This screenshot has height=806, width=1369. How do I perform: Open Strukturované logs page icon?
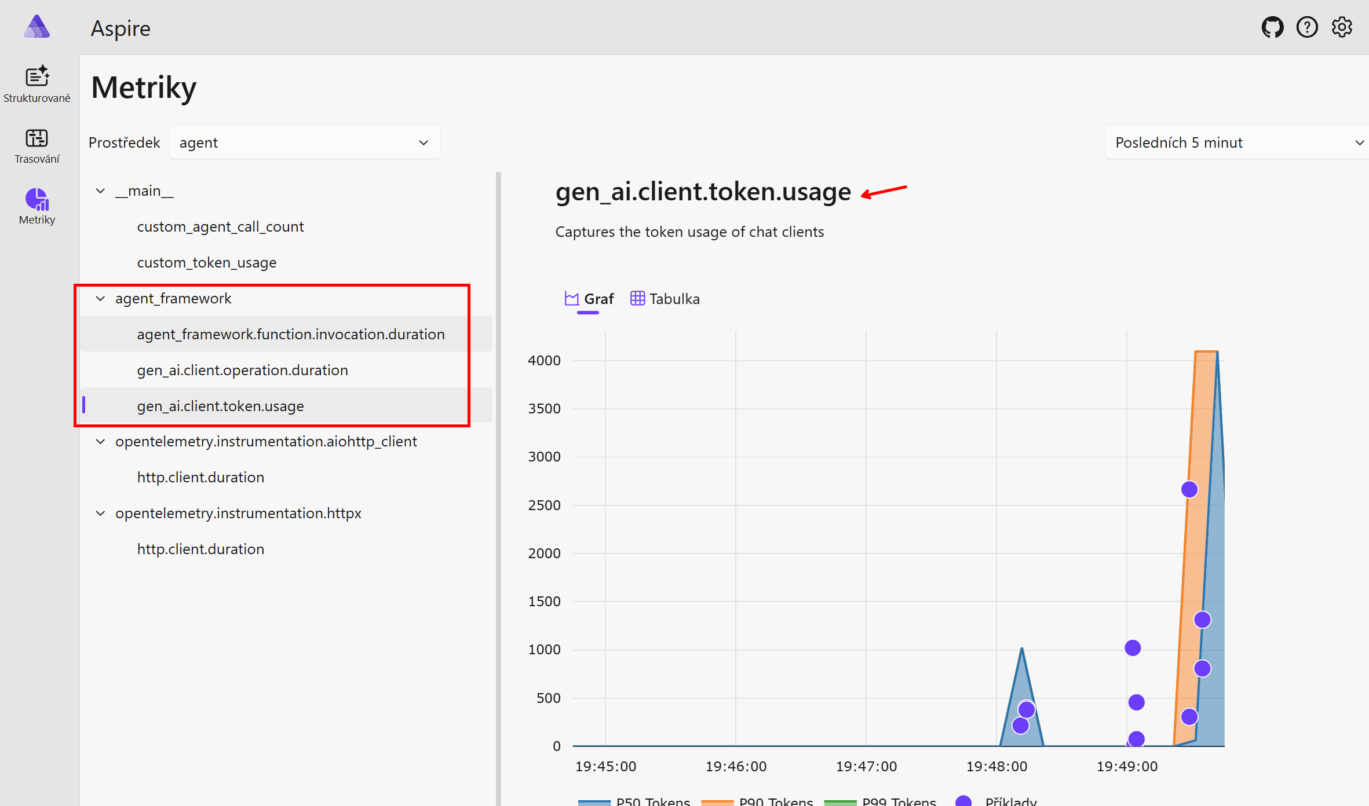click(x=37, y=76)
